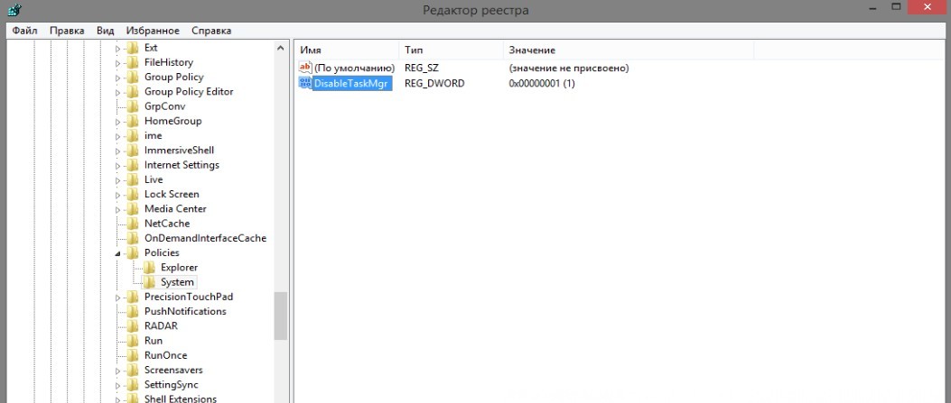951x403 pixels.
Task: Click the FileHistory folder icon
Action: point(133,61)
